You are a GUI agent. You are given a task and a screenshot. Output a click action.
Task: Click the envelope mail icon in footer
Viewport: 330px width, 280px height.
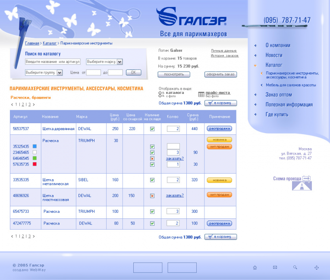coord(275,268)
